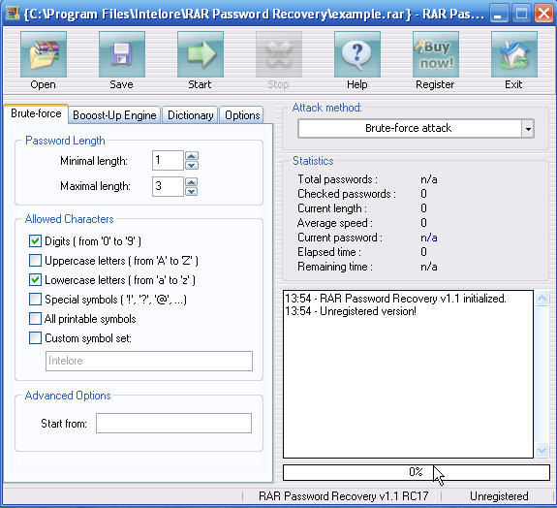Expand the Attack method dropdown arrow
This screenshot has width=557, height=508.
[528, 128]
